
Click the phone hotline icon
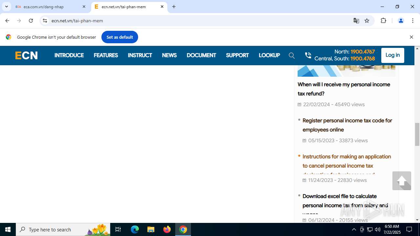(308, 55)
